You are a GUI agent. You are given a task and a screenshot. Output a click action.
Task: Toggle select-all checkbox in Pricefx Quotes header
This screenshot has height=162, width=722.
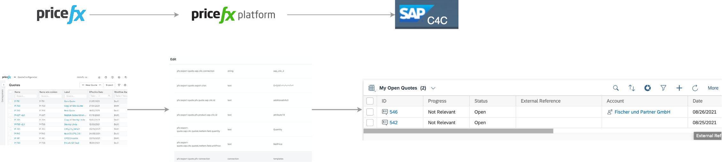10,92
